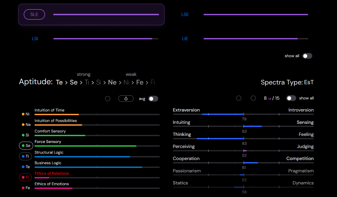Click the Business Logic blue bar

point(97,167)
